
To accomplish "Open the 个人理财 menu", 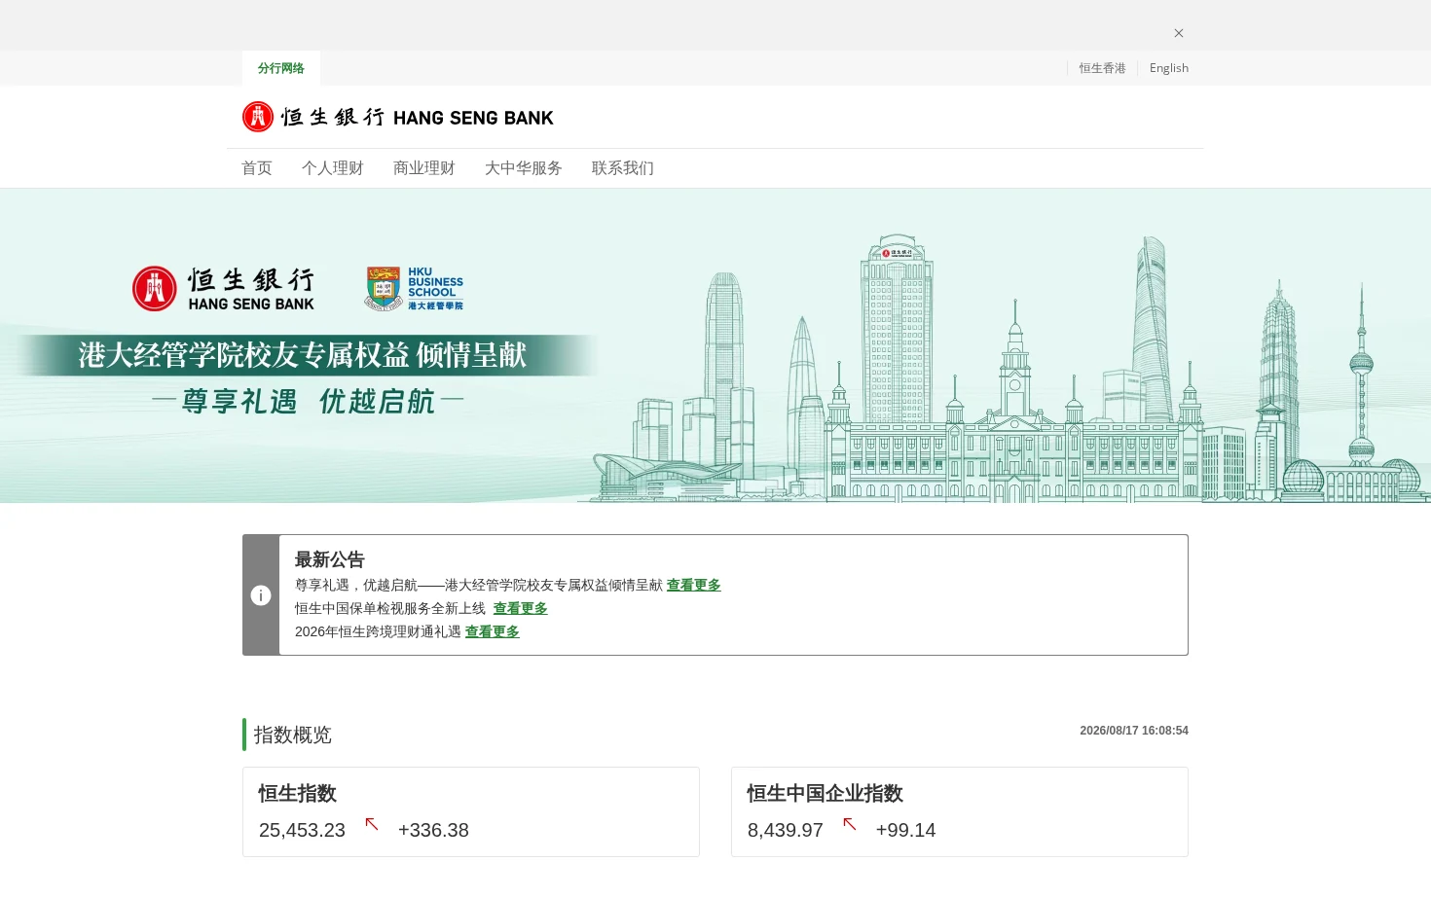I will coord(333,168).
